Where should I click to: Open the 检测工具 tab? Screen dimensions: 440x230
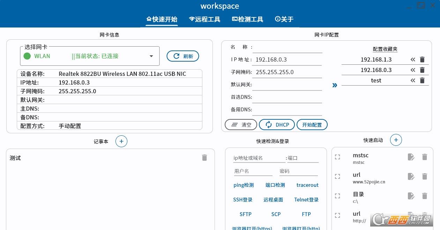tap(248, 19)
